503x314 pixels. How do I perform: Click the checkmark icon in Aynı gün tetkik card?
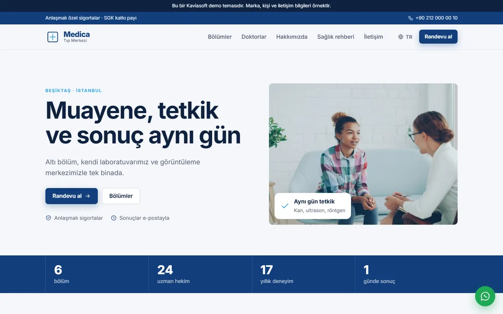pyautogui.click(x=285, y=206)
